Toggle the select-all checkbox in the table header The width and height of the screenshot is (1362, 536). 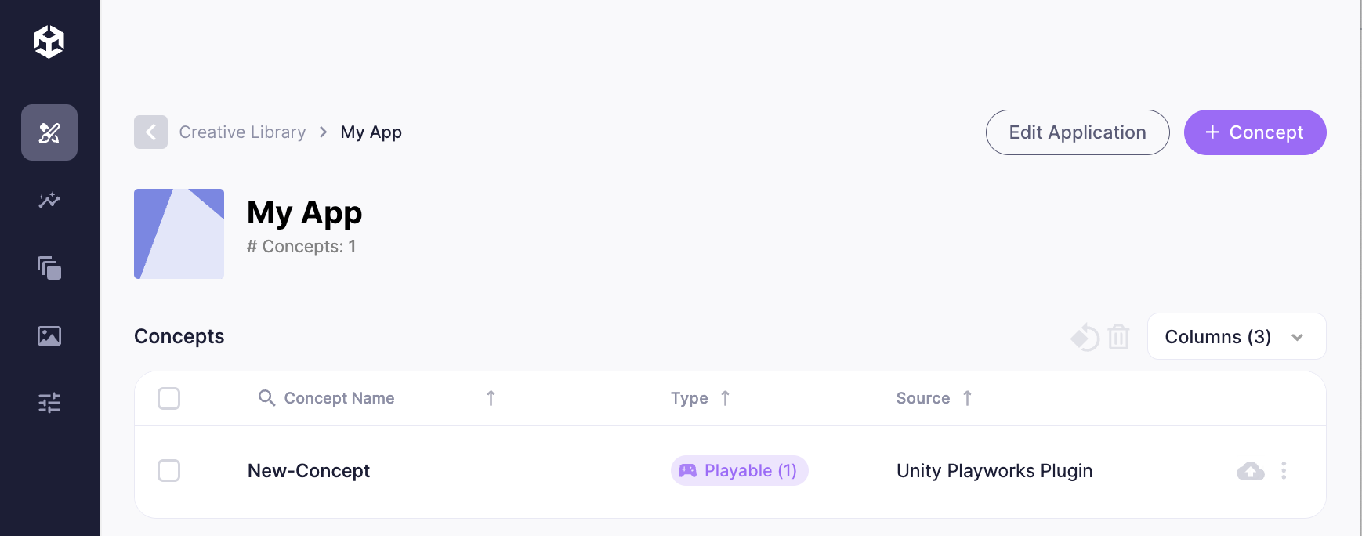pos(168,398)
